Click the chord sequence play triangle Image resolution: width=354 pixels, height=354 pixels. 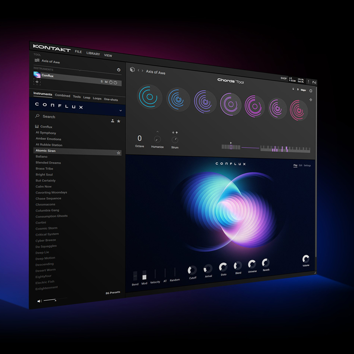tap(231, 143)
